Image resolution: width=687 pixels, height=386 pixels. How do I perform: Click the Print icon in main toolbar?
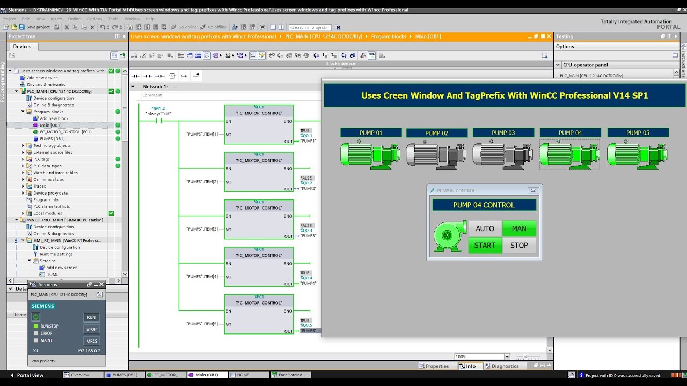(x=56, y=27)
